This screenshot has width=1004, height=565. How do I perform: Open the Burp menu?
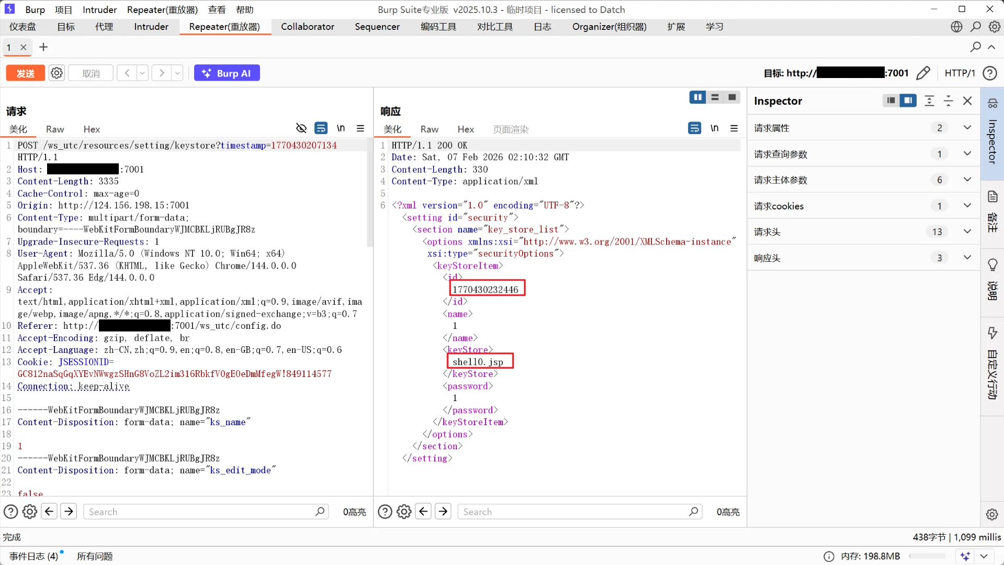tap(35, 9)
